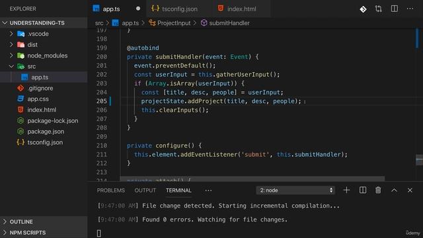The image size is (423, 238).
Task: Click the node_modules folder icon
Action: 20,56
